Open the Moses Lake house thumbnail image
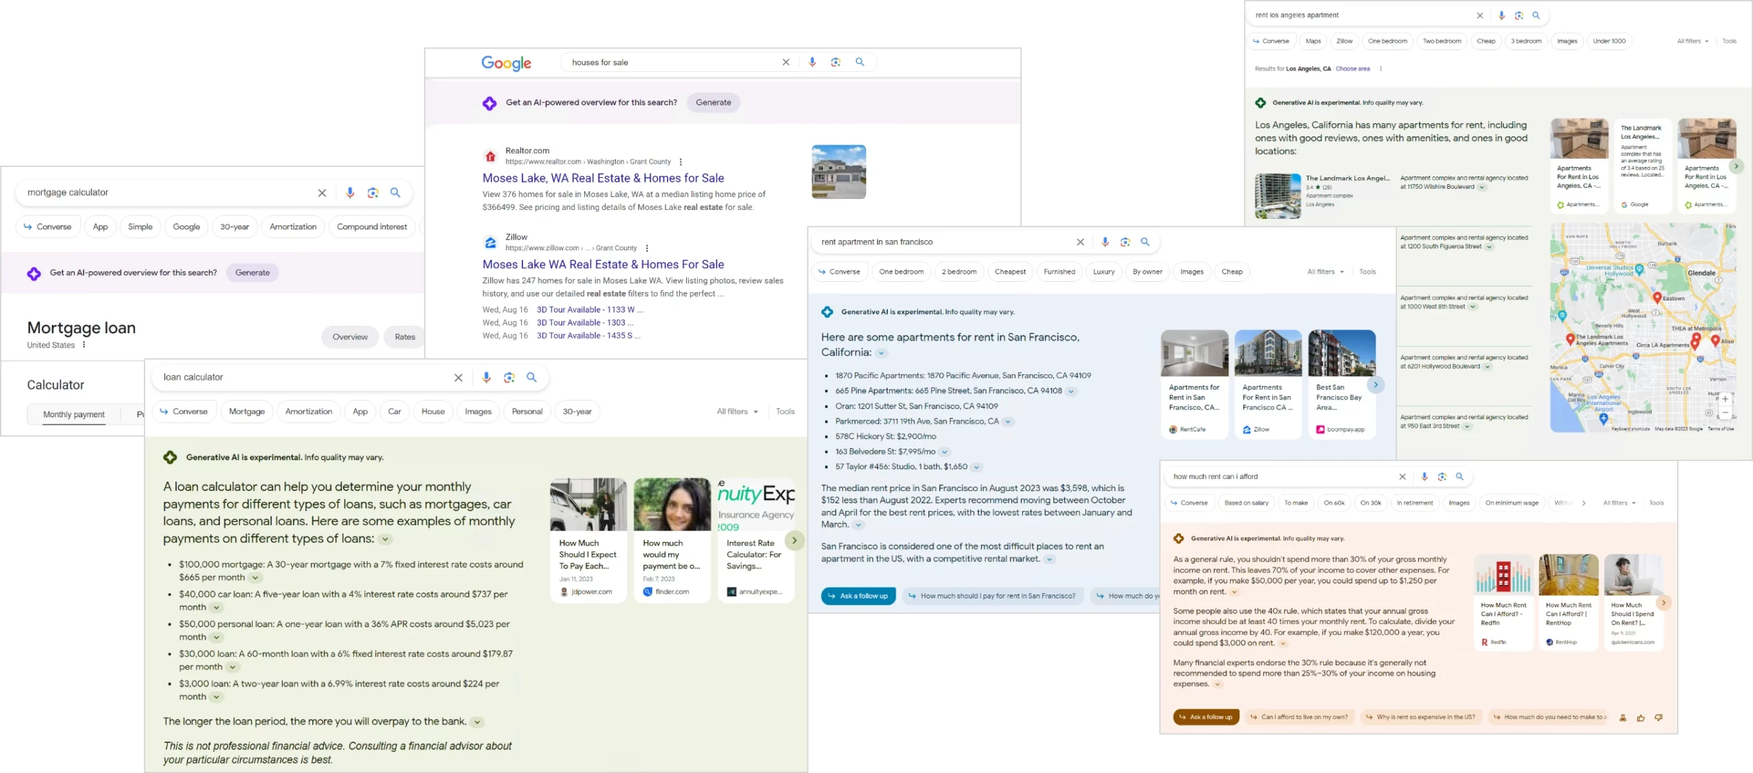 [839, 172]
